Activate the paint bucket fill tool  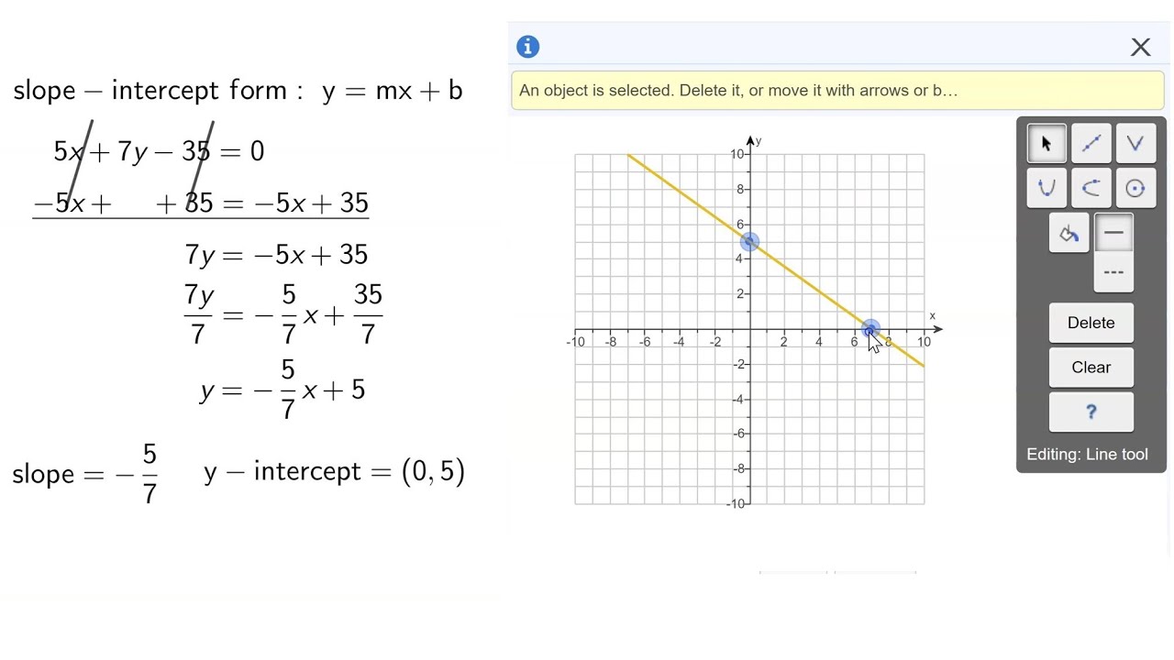[1069, 234]
